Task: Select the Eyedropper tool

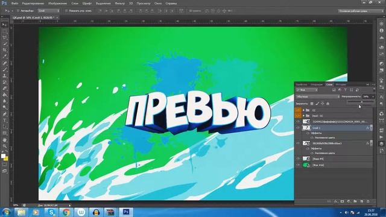Action: click(4, 56)
